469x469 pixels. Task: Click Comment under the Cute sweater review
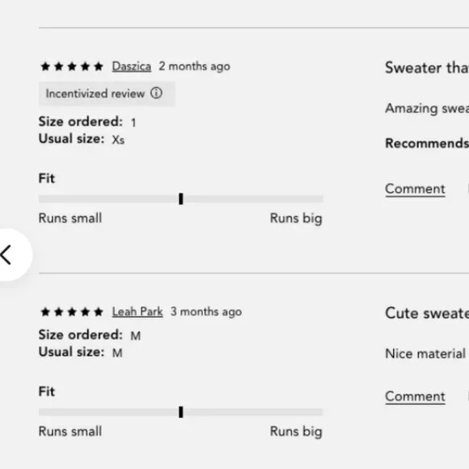coord(415,396)
